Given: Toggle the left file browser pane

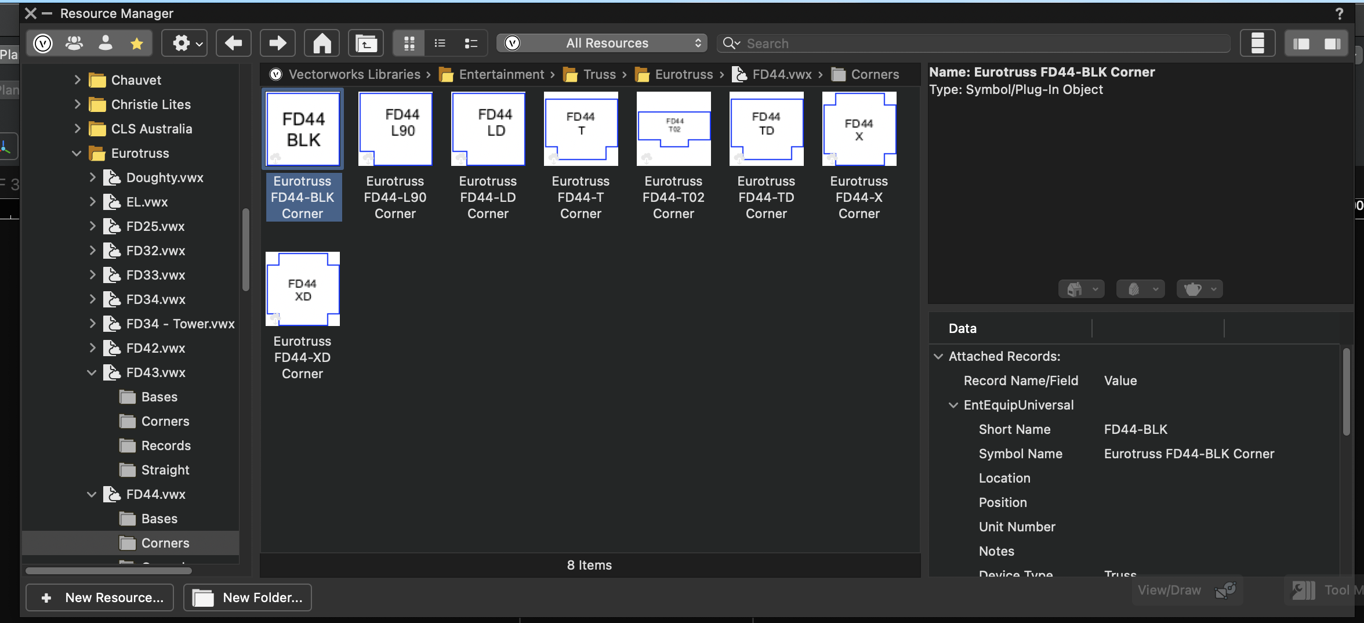Looking at the screenshot, I should pos(1301,44).
